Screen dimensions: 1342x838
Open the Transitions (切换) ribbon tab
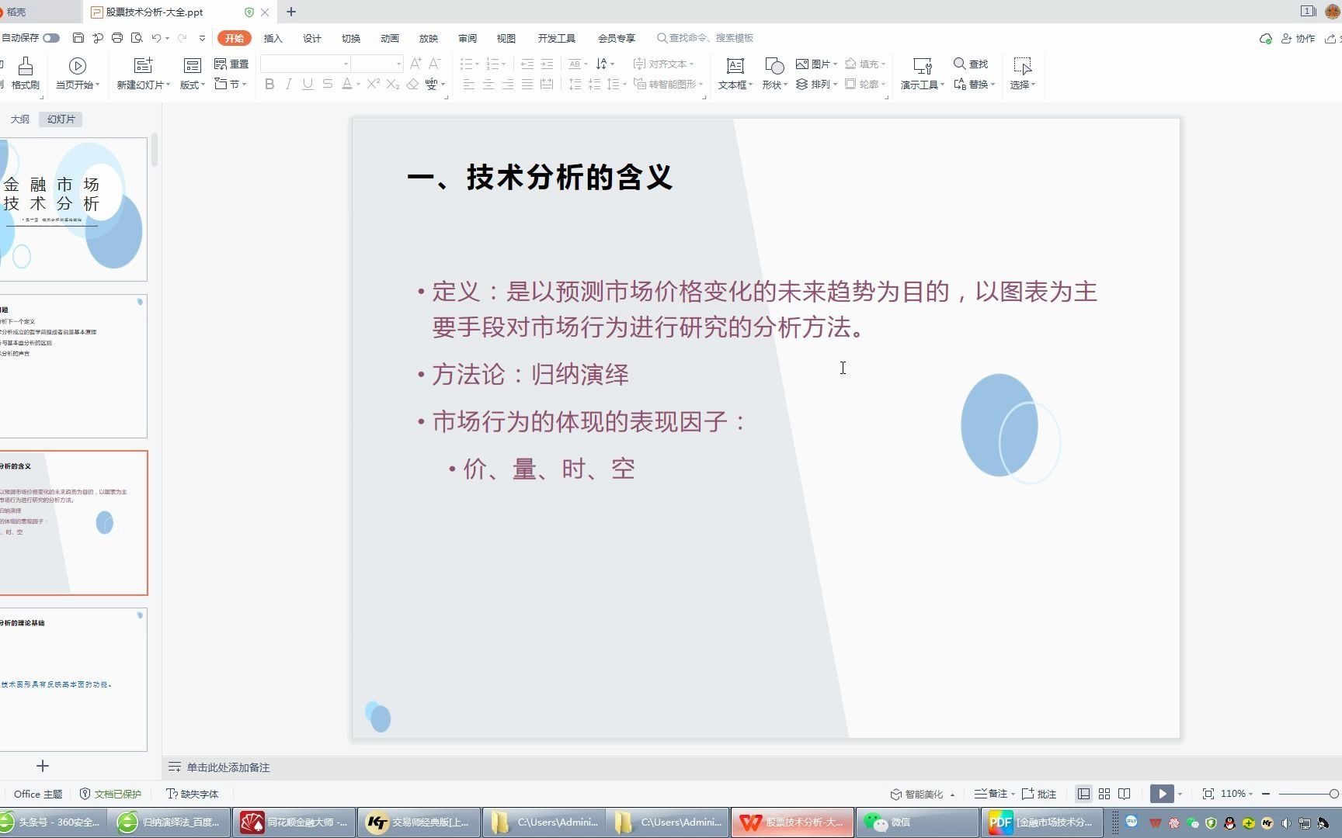351,38
